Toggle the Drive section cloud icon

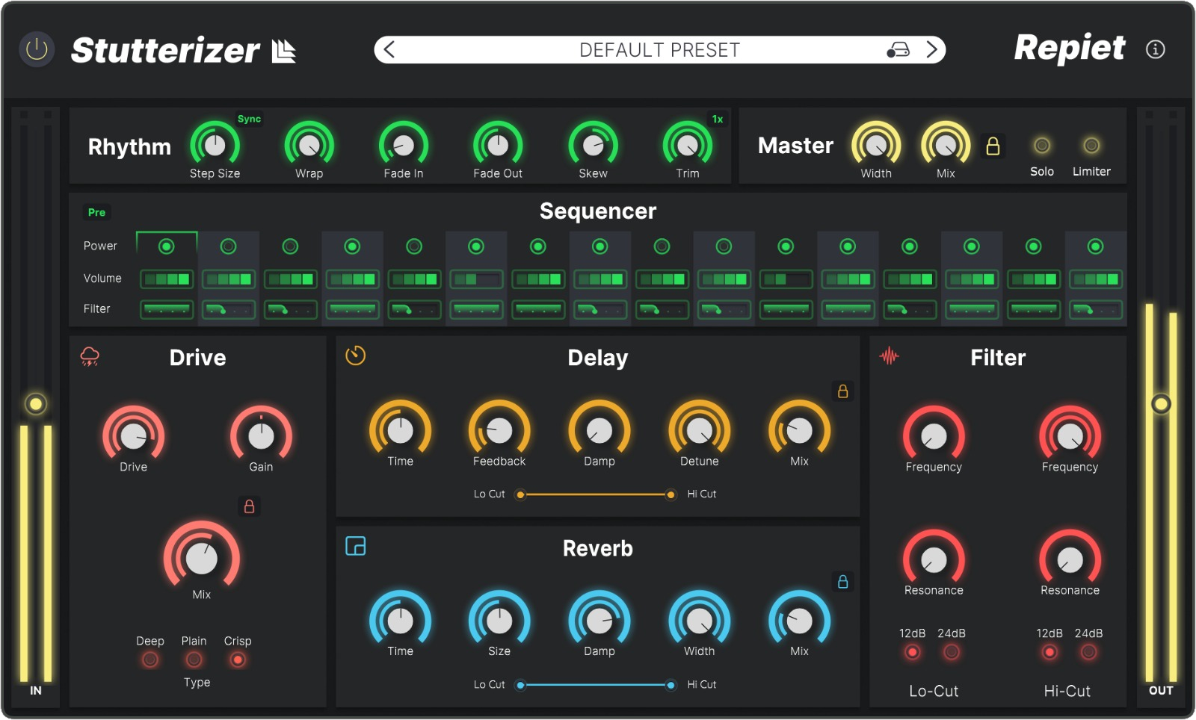[x=90, y=356]
